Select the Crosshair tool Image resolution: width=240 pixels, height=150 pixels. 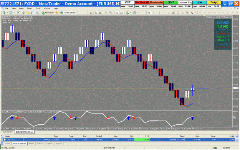[154, 13]
